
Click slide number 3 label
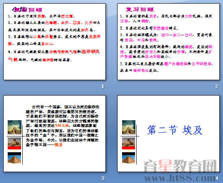click(x=103, y=178)
